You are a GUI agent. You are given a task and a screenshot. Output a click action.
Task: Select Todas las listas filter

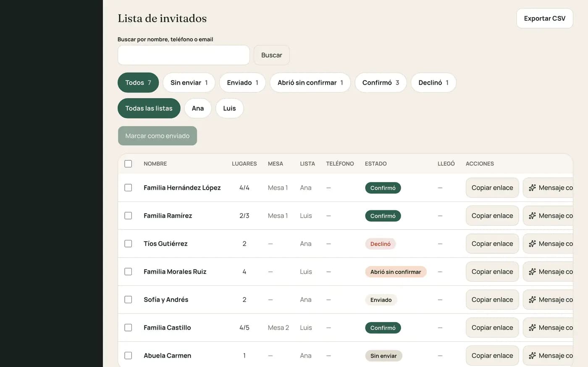click(x=149, y=108)
